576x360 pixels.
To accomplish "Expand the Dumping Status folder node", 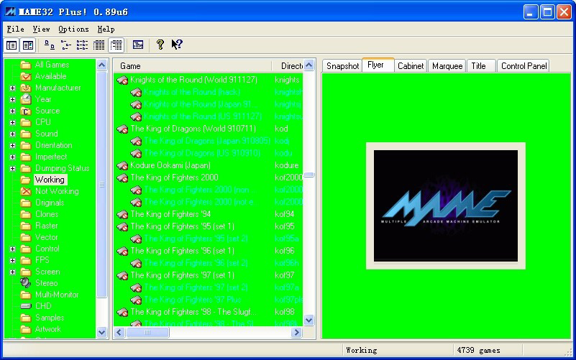I will (x=12, y=168).
